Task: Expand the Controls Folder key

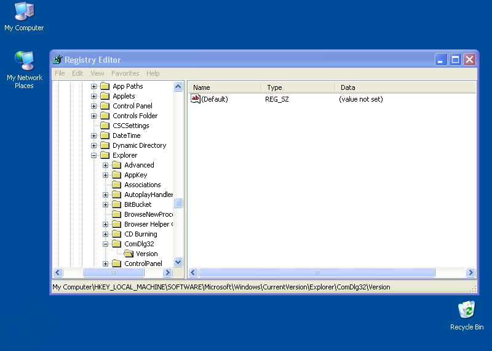Action: (x=93, y=116)
